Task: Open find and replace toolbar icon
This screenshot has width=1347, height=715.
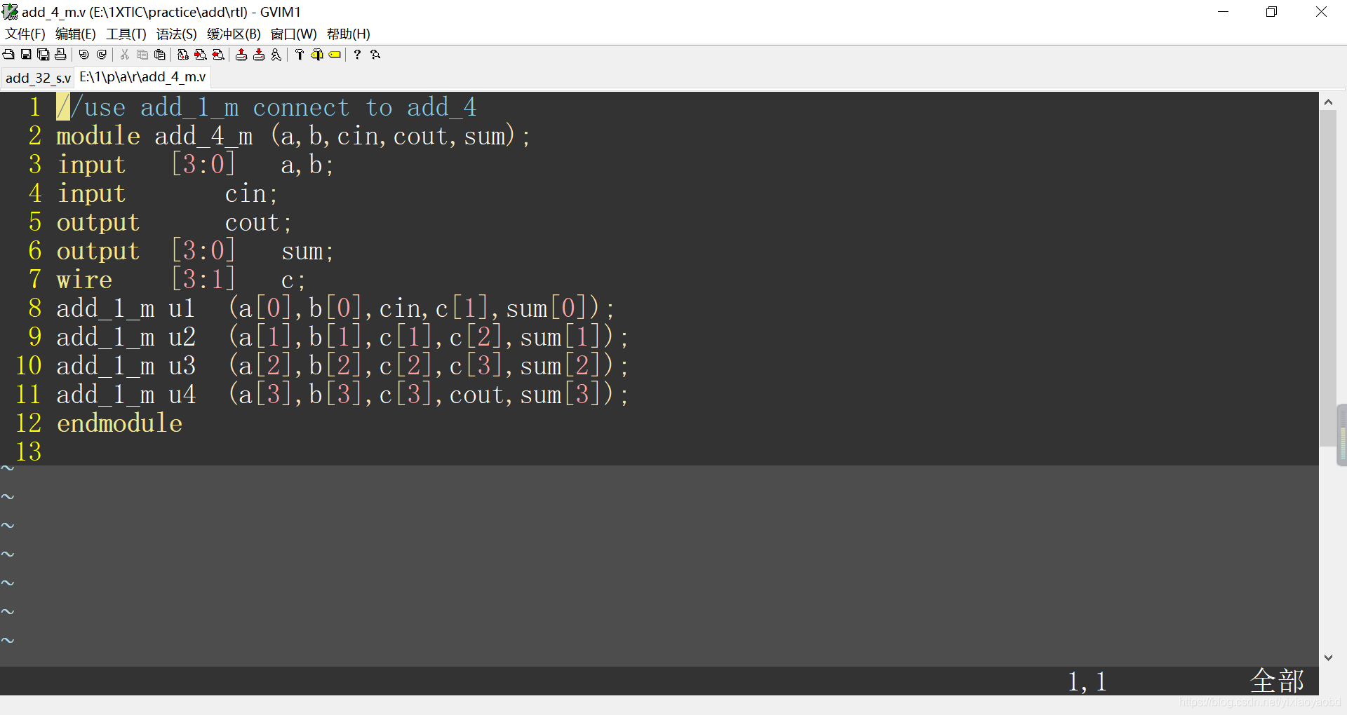Action: click(x=183, y=55)
